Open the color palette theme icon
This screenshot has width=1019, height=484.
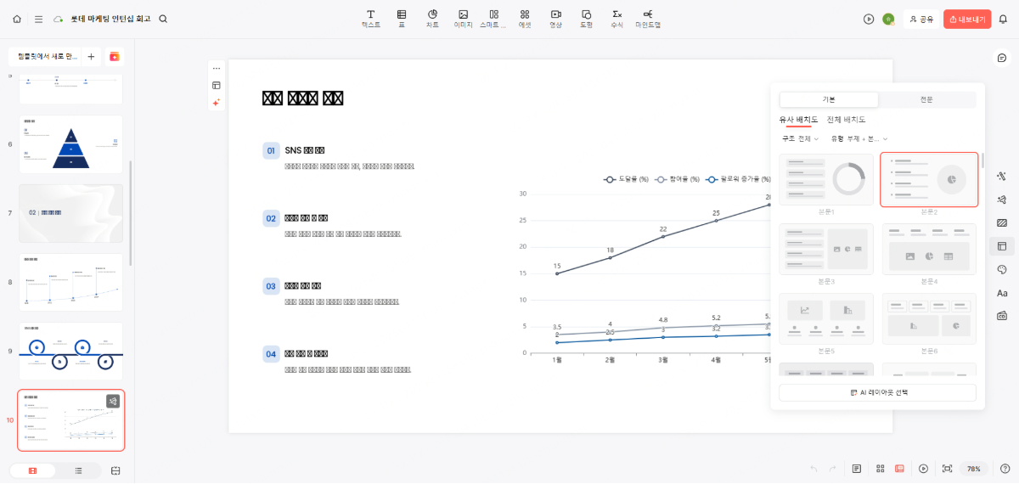pos(1002,269)
